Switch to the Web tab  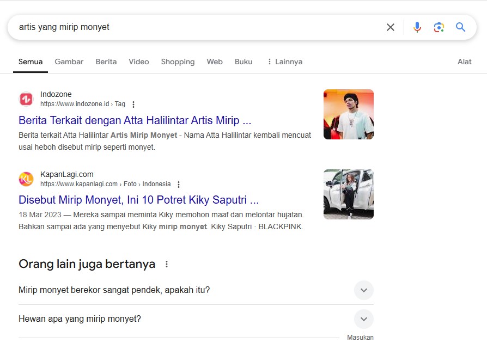[215, 62]
